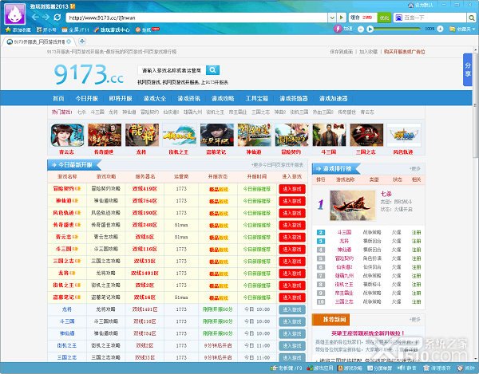Click the blue 分享 side tab
The width and height of the screenshot is (479, 374).
coord(468,70)
